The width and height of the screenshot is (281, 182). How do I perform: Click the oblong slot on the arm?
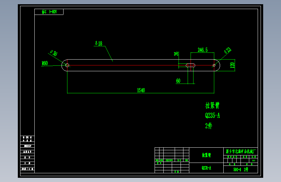click(190, 65)
